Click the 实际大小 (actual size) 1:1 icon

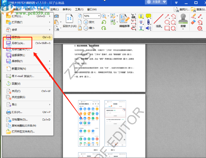(x=69, y=19)
